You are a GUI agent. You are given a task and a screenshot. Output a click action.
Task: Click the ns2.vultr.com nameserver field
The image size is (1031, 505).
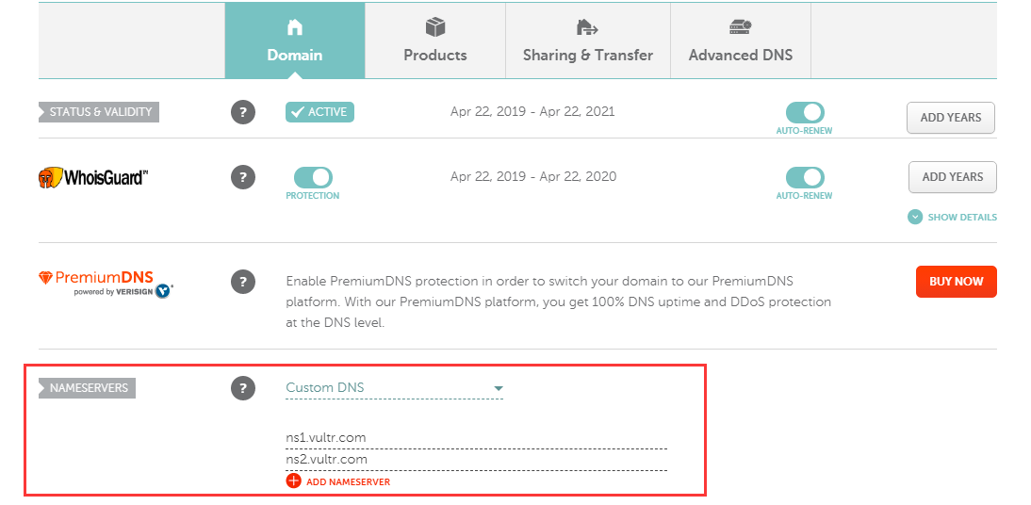477,460
